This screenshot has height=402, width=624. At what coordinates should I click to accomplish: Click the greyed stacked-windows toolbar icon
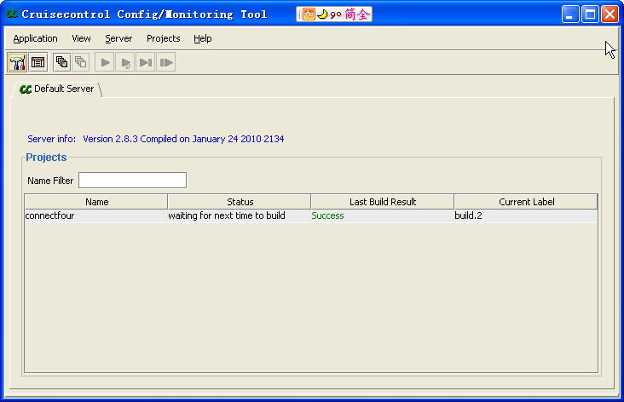(81, 62)
